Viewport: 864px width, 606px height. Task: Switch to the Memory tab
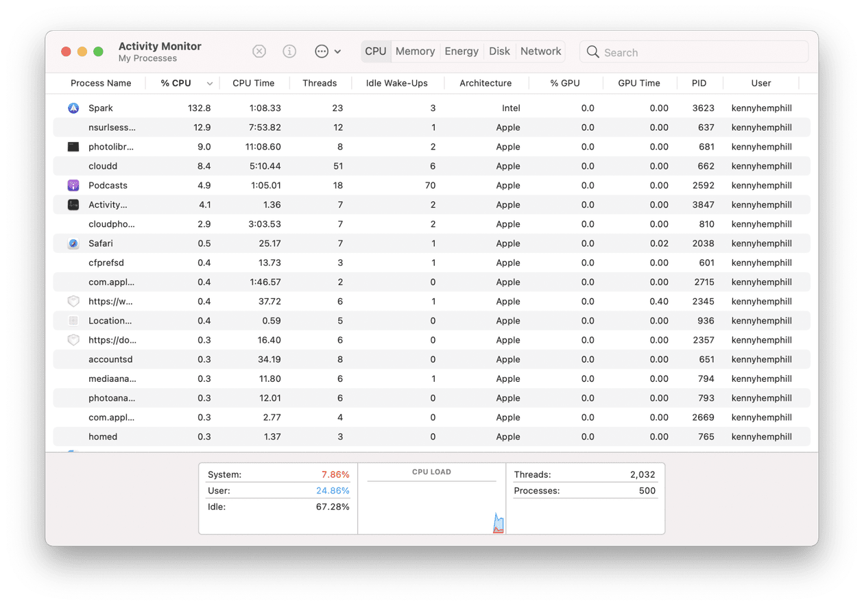point(415,51)
